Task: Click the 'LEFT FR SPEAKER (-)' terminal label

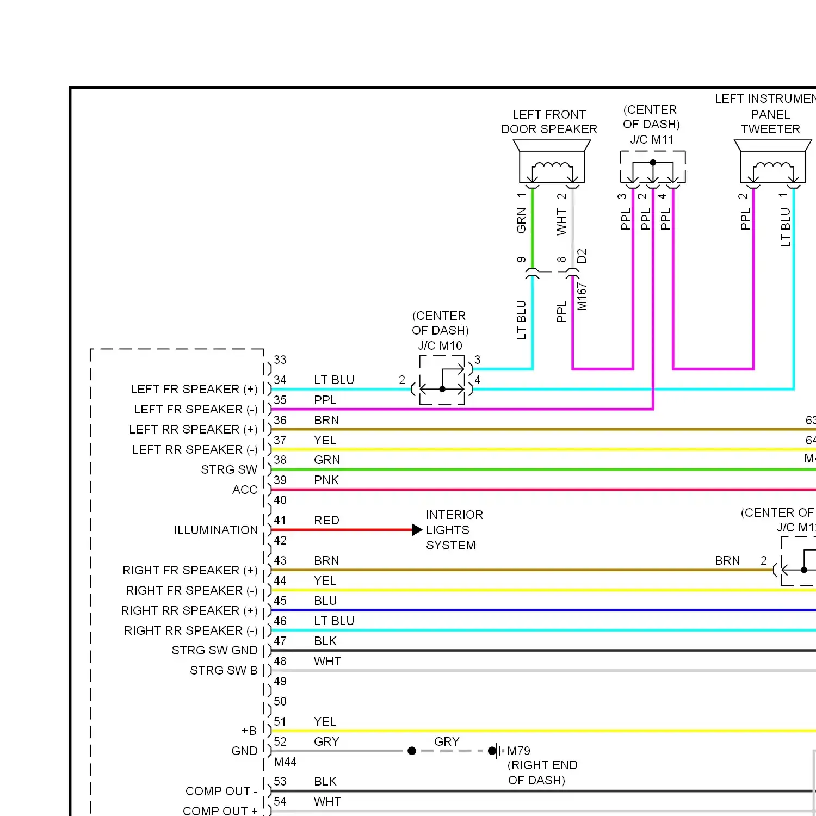Action: (196, 409)
